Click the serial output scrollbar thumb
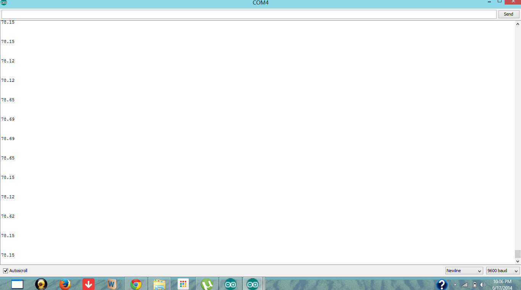521x290 pixels. [518, 254]
